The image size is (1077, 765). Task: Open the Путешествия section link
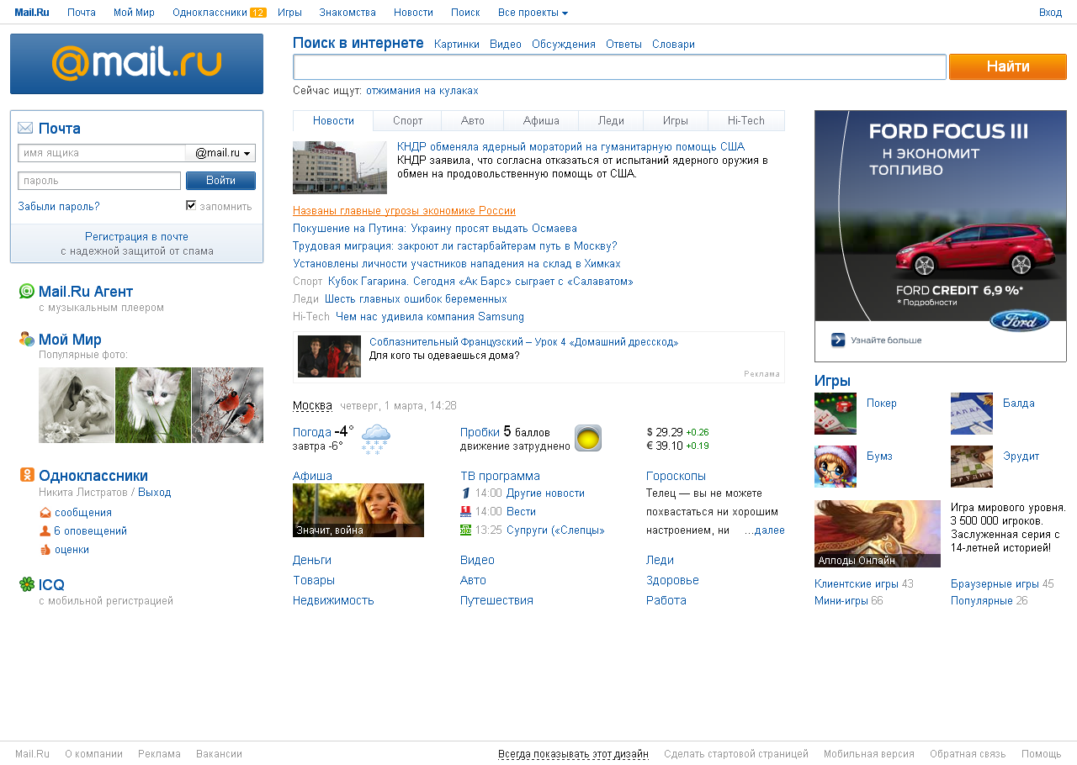point(496,600)
